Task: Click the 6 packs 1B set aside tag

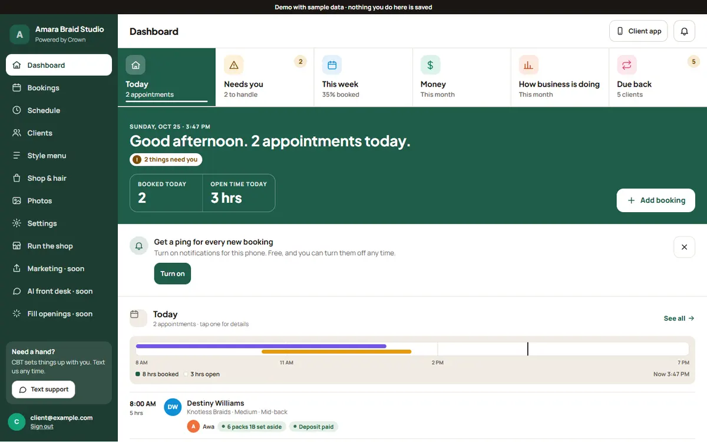Action: tap(252, 427)
